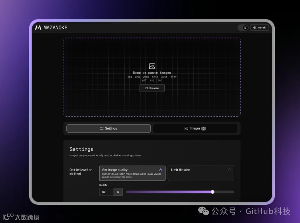Click the MAZANOKE title text
The width and height of the screenshot is (300, 223).
tap(56, 28)
